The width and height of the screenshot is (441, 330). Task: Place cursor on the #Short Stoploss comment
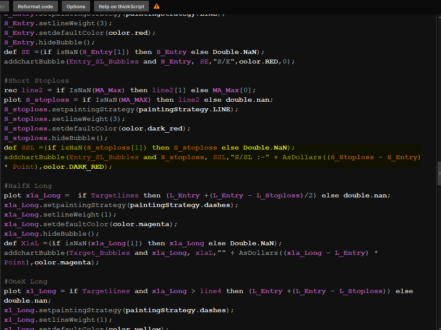(x=37, y=80)
